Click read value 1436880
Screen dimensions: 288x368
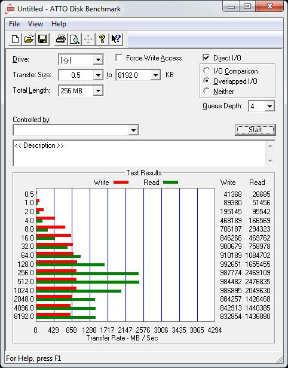pos(258,316)
